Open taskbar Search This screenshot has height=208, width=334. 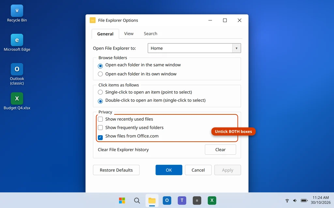coord(137,200)
